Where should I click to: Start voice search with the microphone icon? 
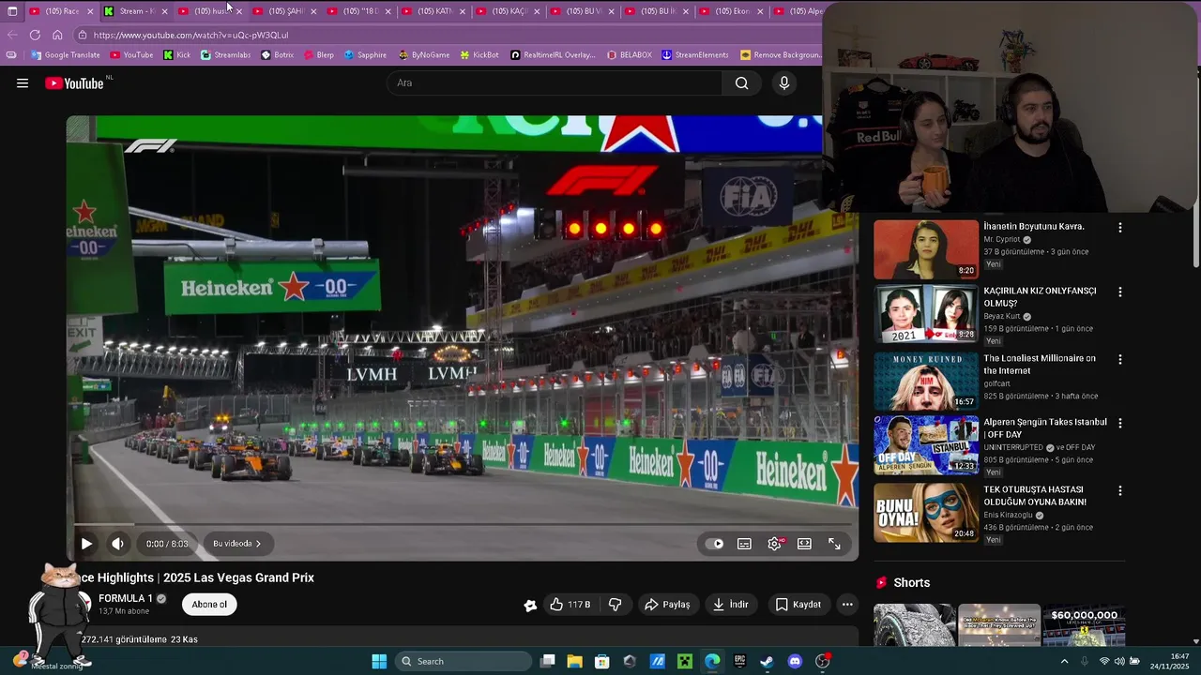click(x=784, y=83)
